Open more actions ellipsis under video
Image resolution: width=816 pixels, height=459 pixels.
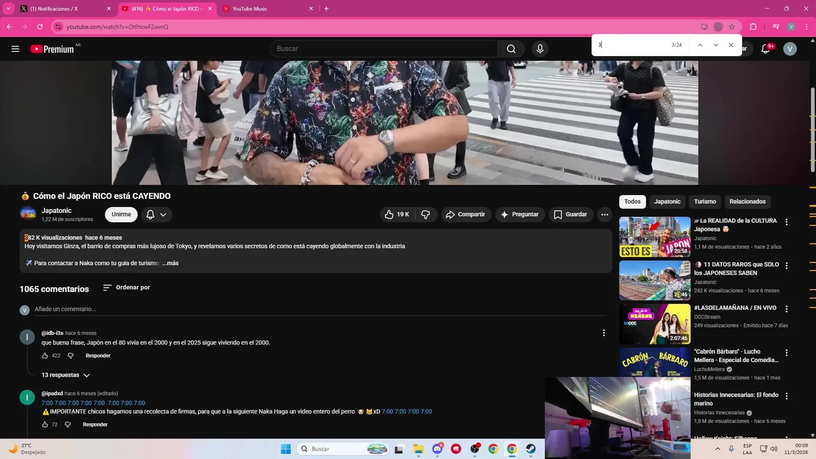(x=604, y=215)
